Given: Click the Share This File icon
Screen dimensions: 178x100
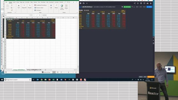Looking at the screenshot, I should (x=62, y=7).
